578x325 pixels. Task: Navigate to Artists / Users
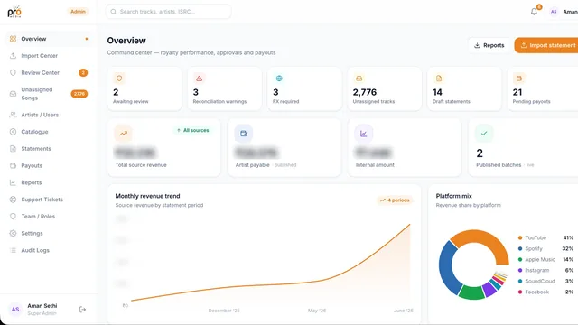(49, 115)
